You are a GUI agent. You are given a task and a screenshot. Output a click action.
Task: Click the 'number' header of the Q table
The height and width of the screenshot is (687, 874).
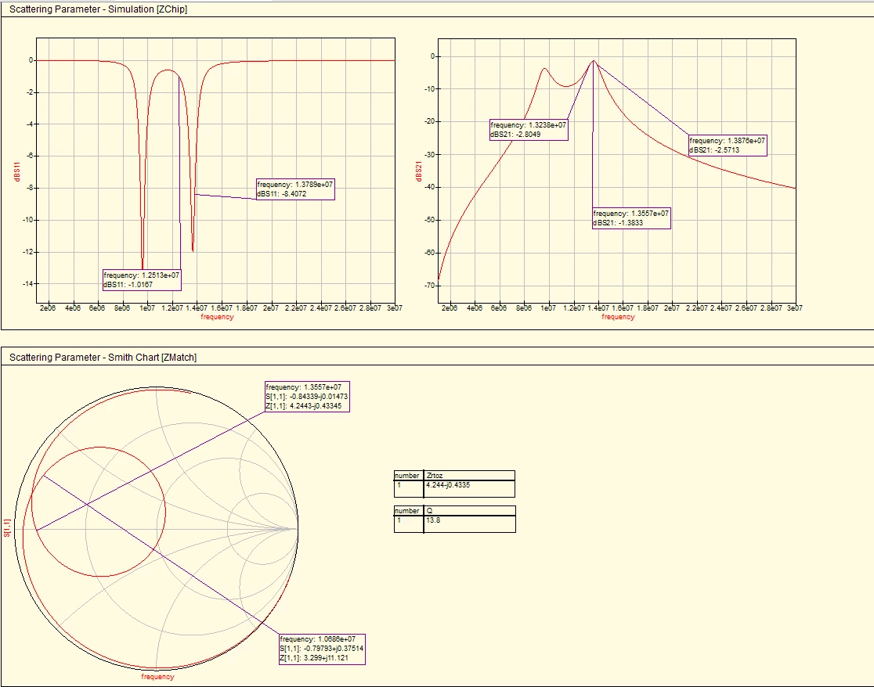tap(409, 510)
